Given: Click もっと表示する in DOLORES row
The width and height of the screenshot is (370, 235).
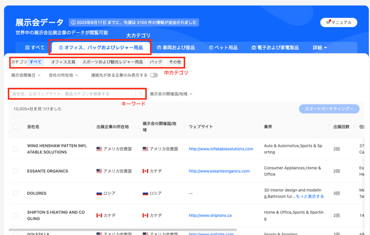Looking at the screenshot, I should click(x=310, y=196).
